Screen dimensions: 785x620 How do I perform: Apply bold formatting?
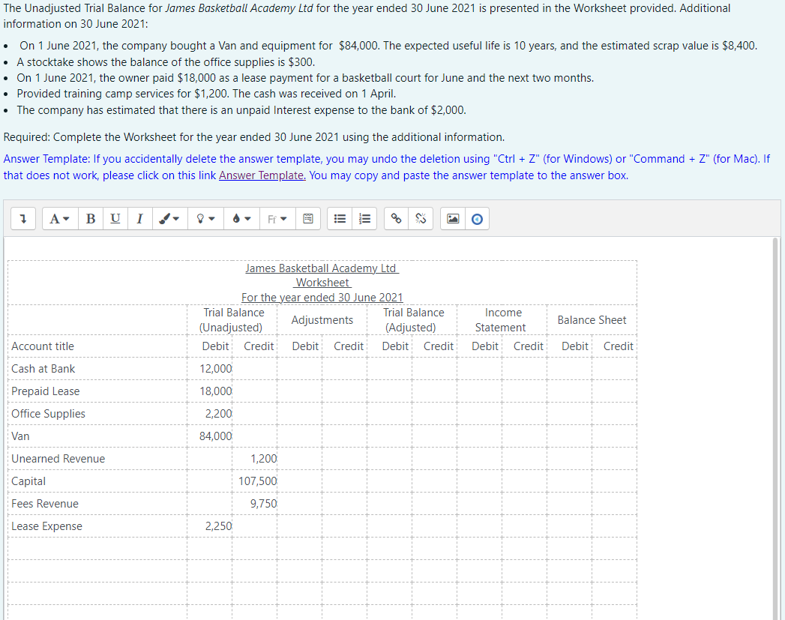tap(91, 219)
